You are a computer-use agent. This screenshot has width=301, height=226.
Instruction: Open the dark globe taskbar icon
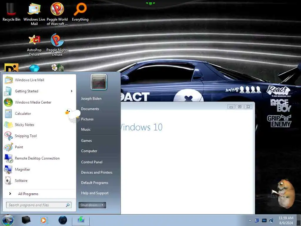[63, 220]
